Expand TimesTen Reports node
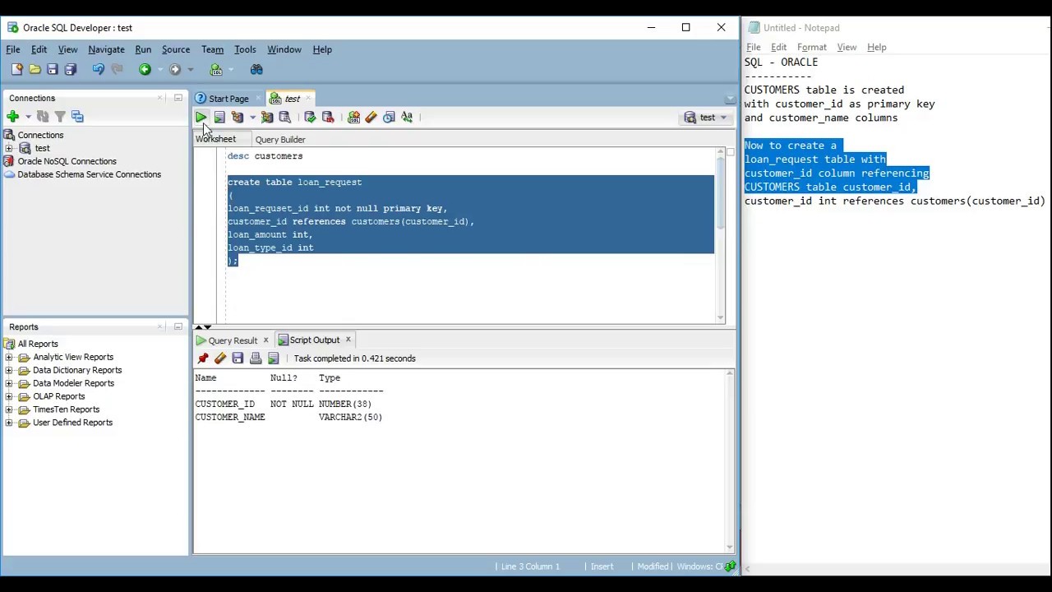The height and width of the screenshot is (592, 1052). pyautogui.click(x=9, y=409)
